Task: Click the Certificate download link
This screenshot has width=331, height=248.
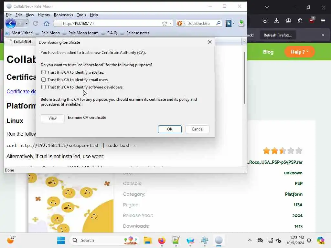Action: (x=21, y=91)
